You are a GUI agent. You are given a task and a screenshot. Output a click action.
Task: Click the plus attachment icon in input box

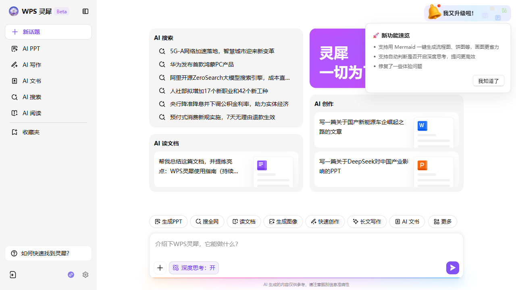(160, 268)
